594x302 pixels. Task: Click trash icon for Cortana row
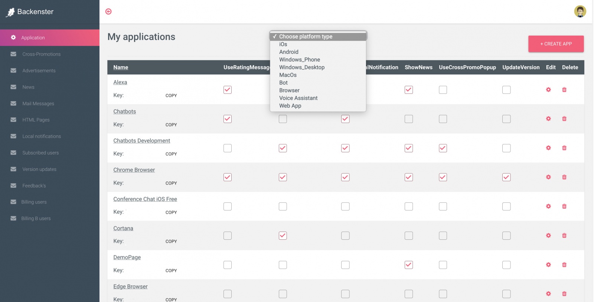[x=564, y=236]
